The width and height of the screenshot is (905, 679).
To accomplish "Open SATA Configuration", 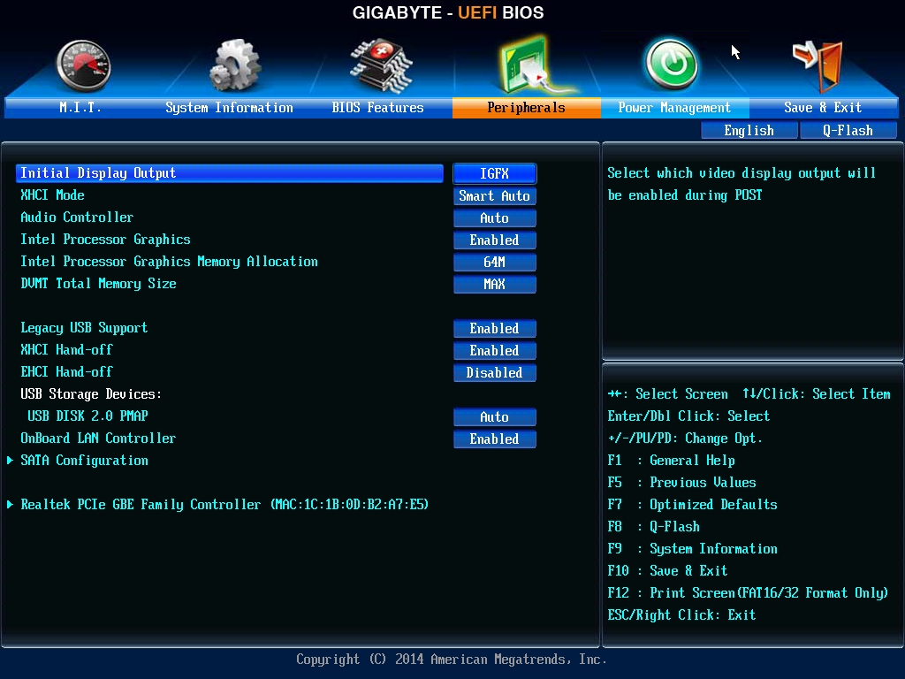I will pyautogui.click(x=84, y=460).
